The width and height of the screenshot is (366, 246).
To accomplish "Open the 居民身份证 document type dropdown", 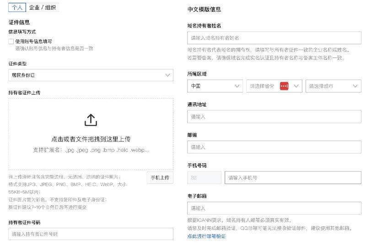I will (x=91, y=75).
